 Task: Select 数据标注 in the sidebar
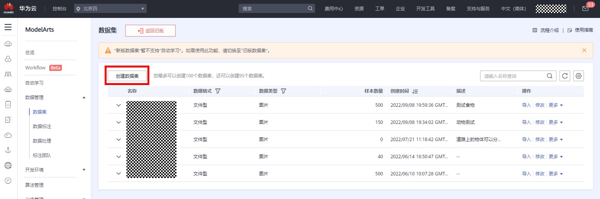click(x=42, y=127)
